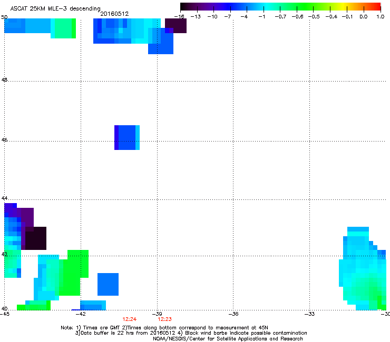Viewport: 390px width, 342px height.
Task: Click the blue data patch at 46N
Action: pyautogui.click(x=127, y=138)
